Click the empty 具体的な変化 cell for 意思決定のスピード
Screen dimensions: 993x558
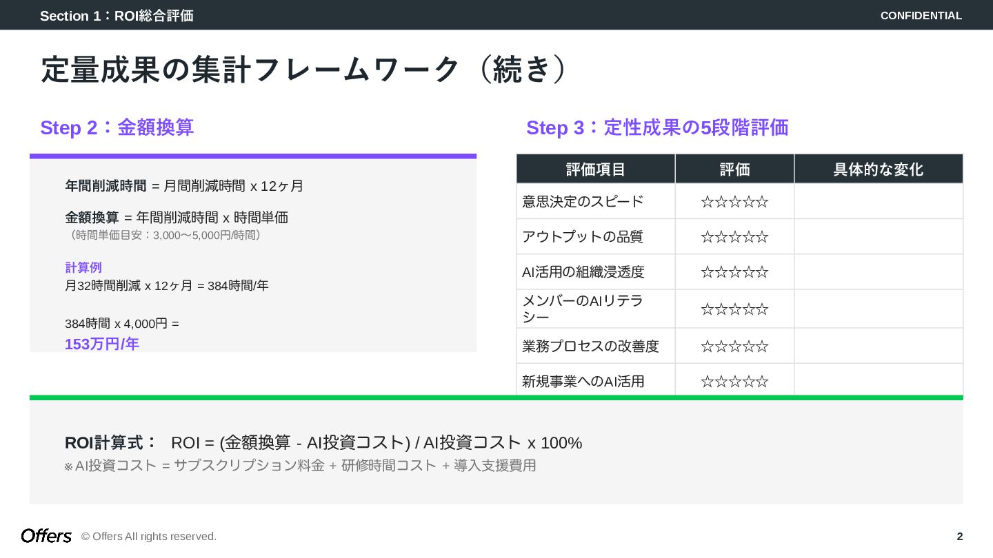click(x=878, y=202)
